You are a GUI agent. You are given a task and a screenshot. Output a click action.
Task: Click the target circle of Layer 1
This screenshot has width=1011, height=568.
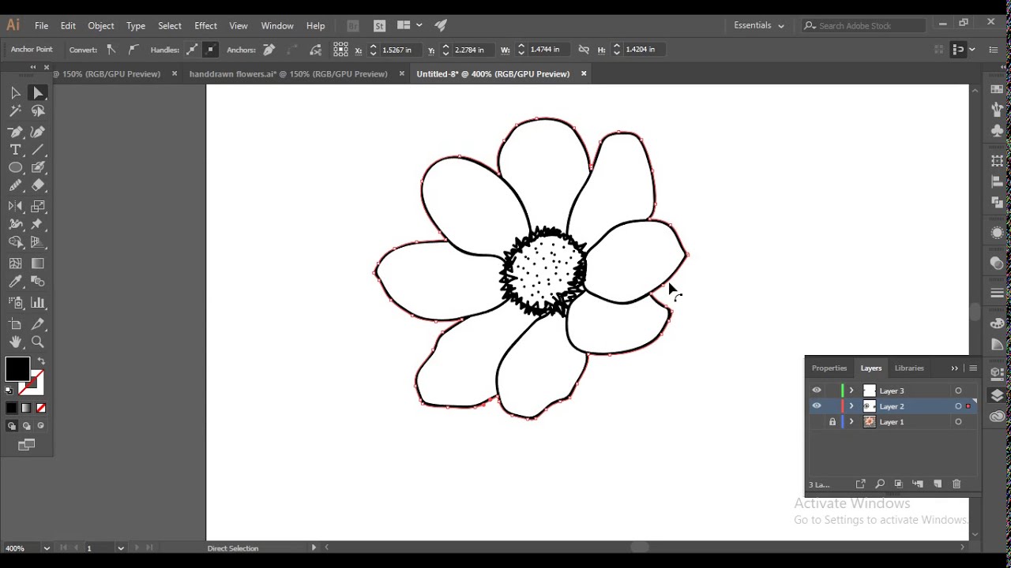tap(958, 422)
